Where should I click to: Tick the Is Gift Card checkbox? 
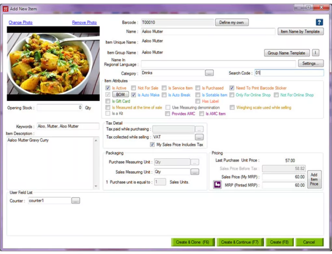point(108,101)
